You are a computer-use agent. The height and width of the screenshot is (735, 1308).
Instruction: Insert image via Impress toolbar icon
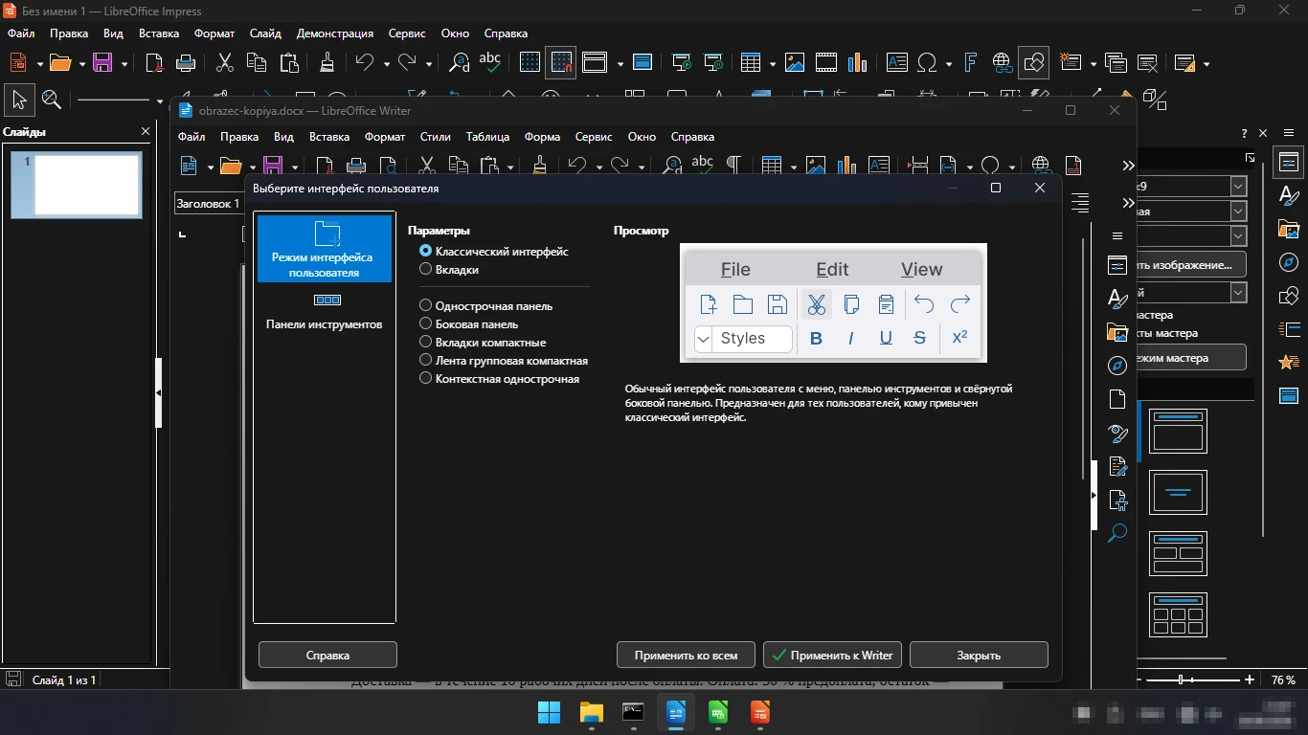pos(795,63)
